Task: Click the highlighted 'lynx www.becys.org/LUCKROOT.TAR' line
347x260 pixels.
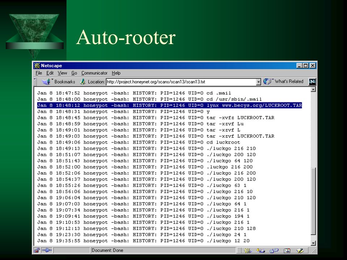Action: click(x=170, y=105)
